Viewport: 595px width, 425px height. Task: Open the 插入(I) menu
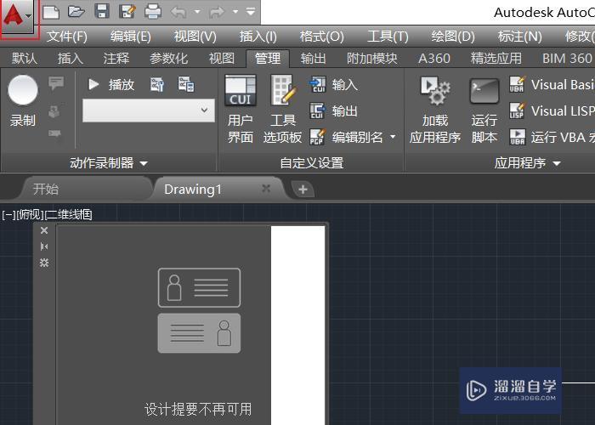click(258, 37)
